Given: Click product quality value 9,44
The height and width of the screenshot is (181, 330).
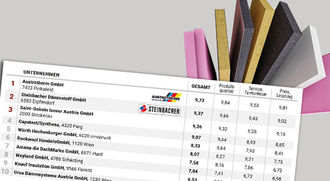Looking at the screenshot, I should [222, 139].
